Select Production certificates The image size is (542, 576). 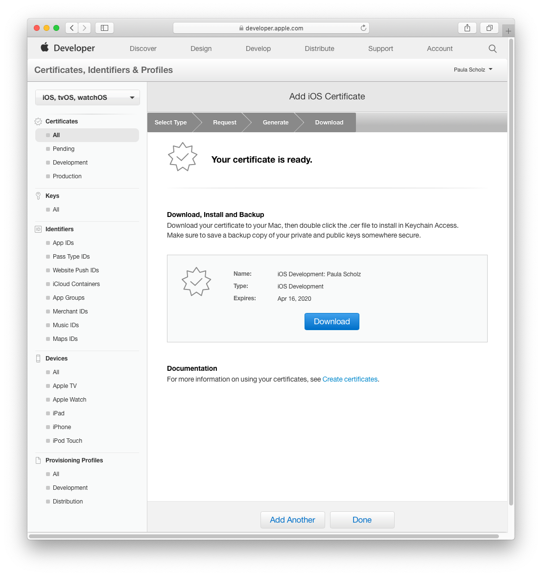click(67, 176)
